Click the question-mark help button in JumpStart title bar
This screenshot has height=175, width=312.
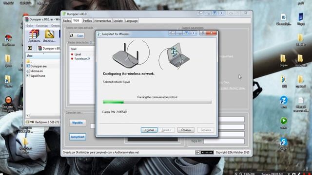(x=203, y=33)
